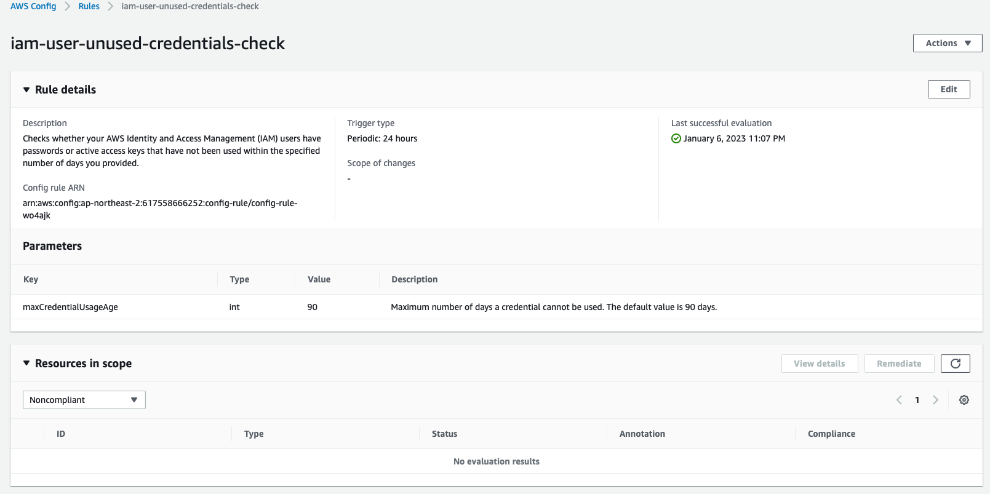
Task: Open the Noncompliant filter dropdown
Action: coord(84,400)
